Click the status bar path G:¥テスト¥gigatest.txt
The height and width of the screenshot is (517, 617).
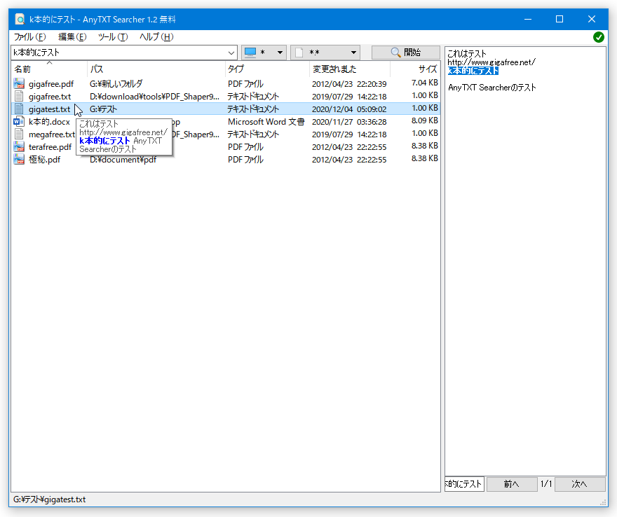(x=50, y=499)
